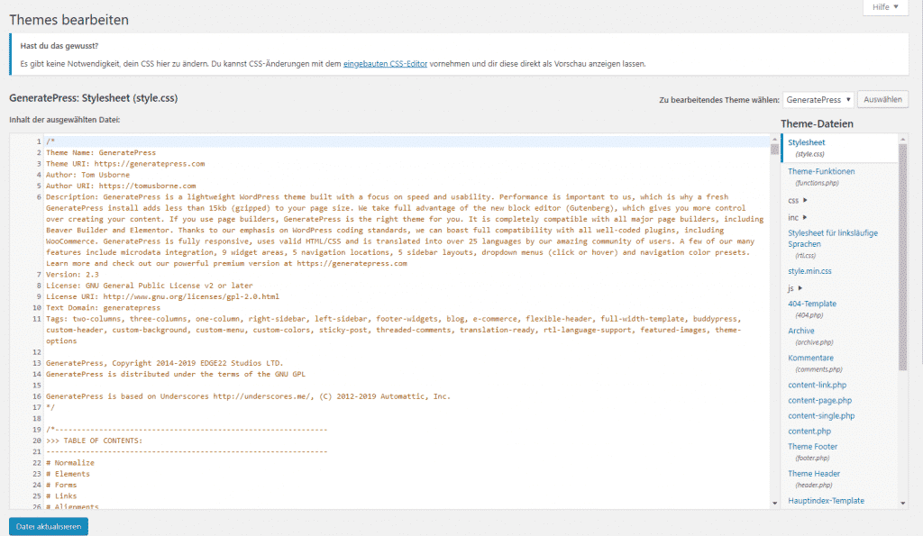Viewport: 923px width, 536px height.
Task: Click the code editor scroll-up arrow
Action: coord(774,140)
